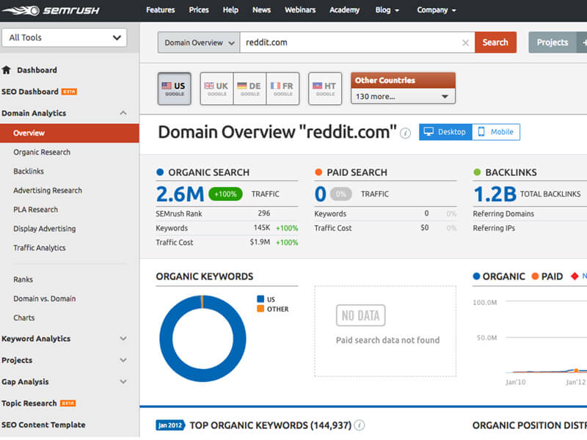Select the DE Google database
This screenshot has width=587, height=440.
249,89
